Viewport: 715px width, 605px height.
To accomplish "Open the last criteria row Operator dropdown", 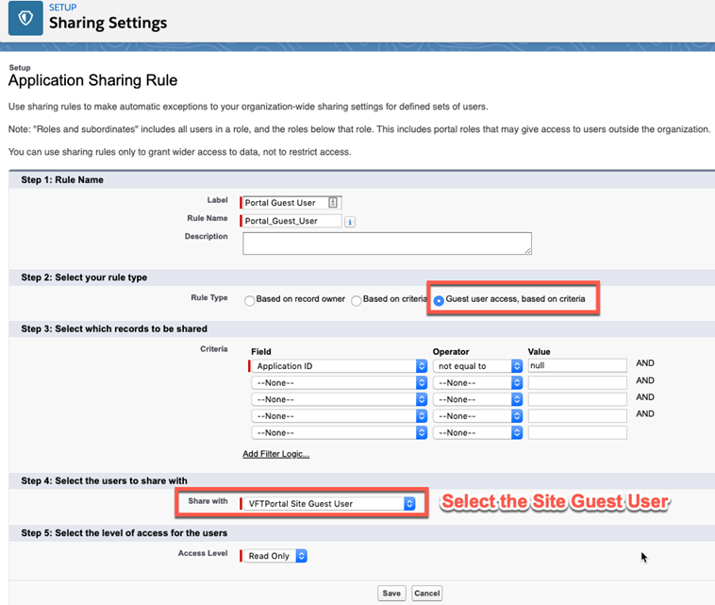I will tap(477, 432).
